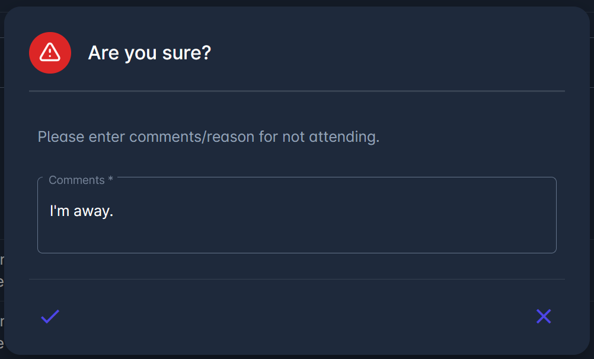Image resolution: width=594 pixels, height=359 pixels.
Task: Click the alert symbol inside the red circle
Action: coord(50,53)
